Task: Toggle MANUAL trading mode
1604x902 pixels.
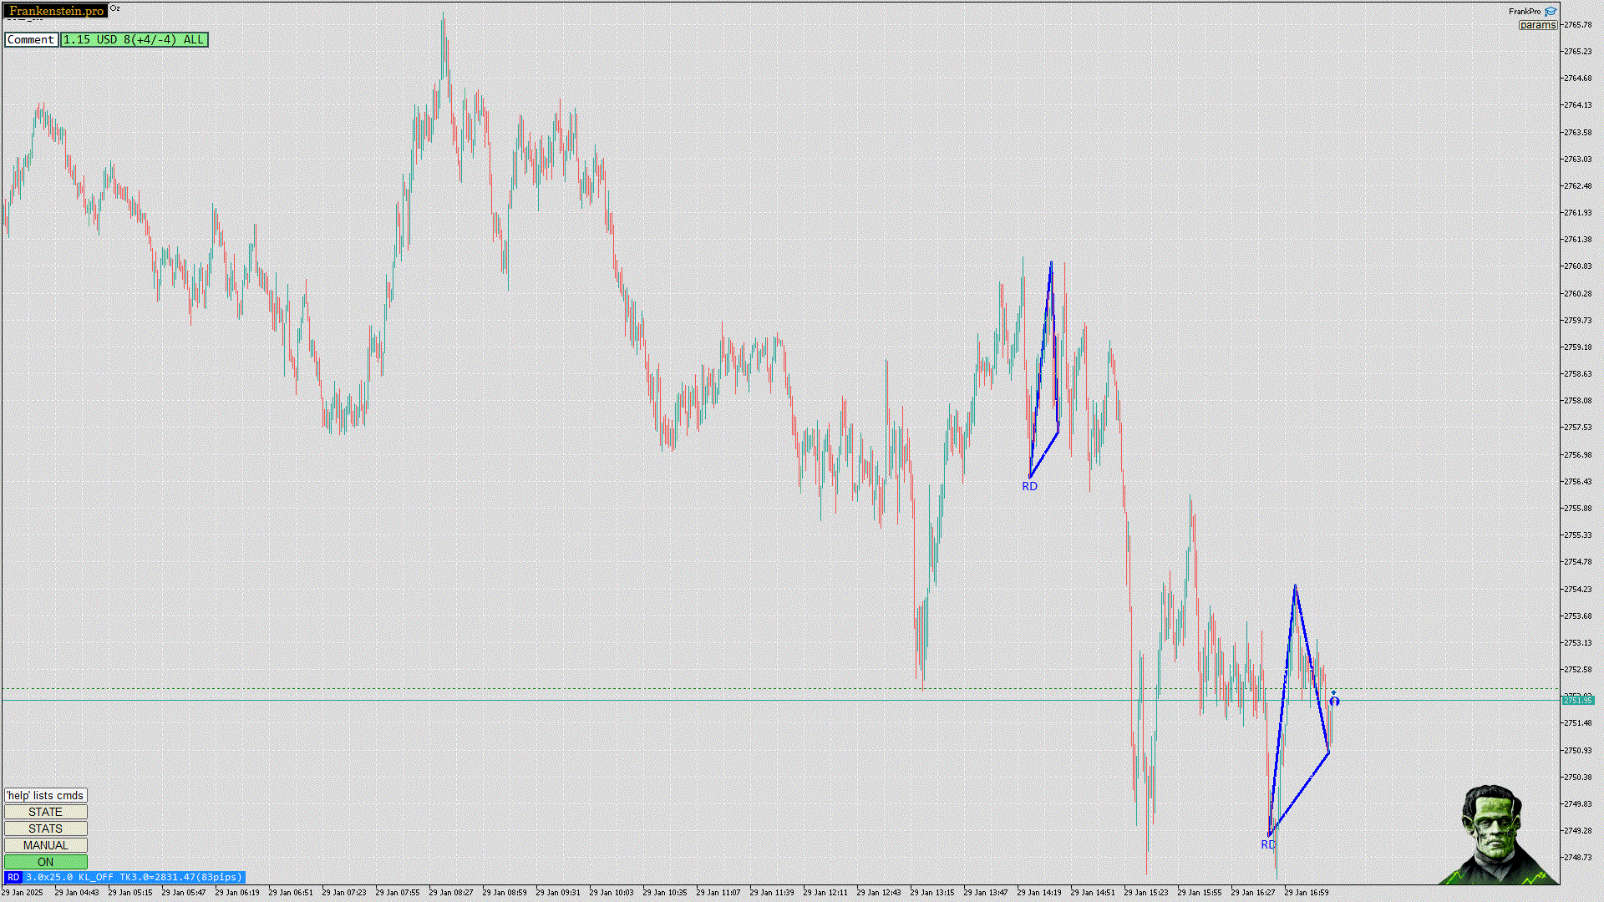Action: [45, 845]
